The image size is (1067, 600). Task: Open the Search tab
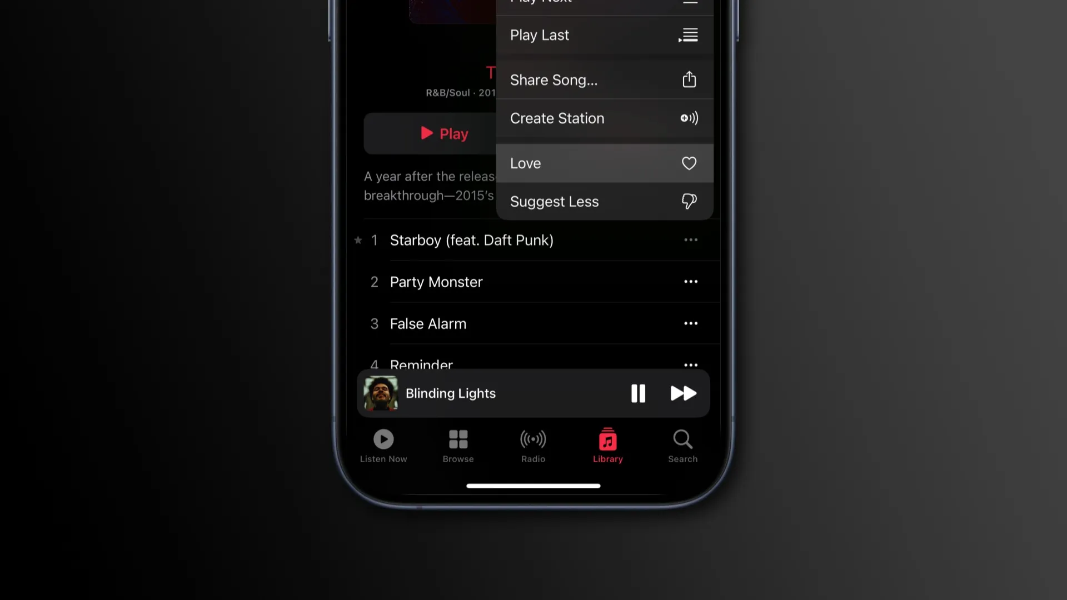click(x=682, y=446)
